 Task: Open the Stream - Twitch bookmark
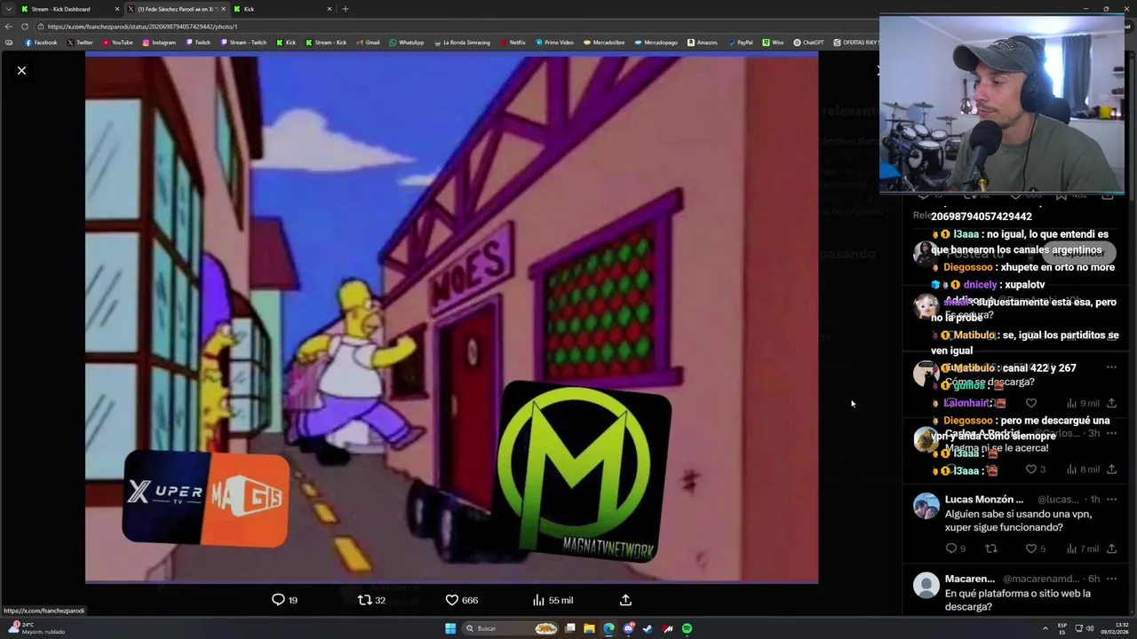click(x=243, y=43)
